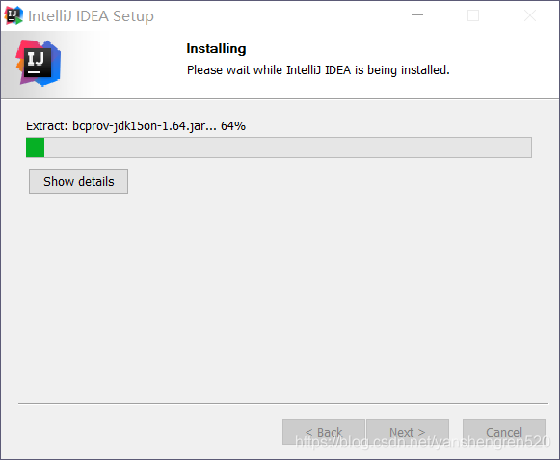
Task: Click the 'Extract: bcprov-jdk15on-1.64.jar... 64%' text
Action: 136,126
